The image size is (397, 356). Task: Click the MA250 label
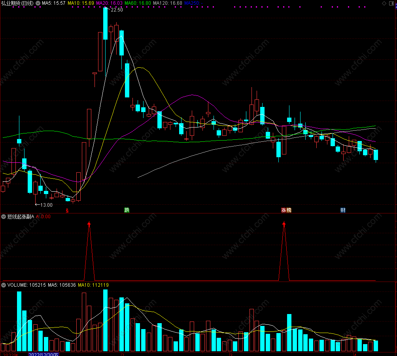point(193,3)
